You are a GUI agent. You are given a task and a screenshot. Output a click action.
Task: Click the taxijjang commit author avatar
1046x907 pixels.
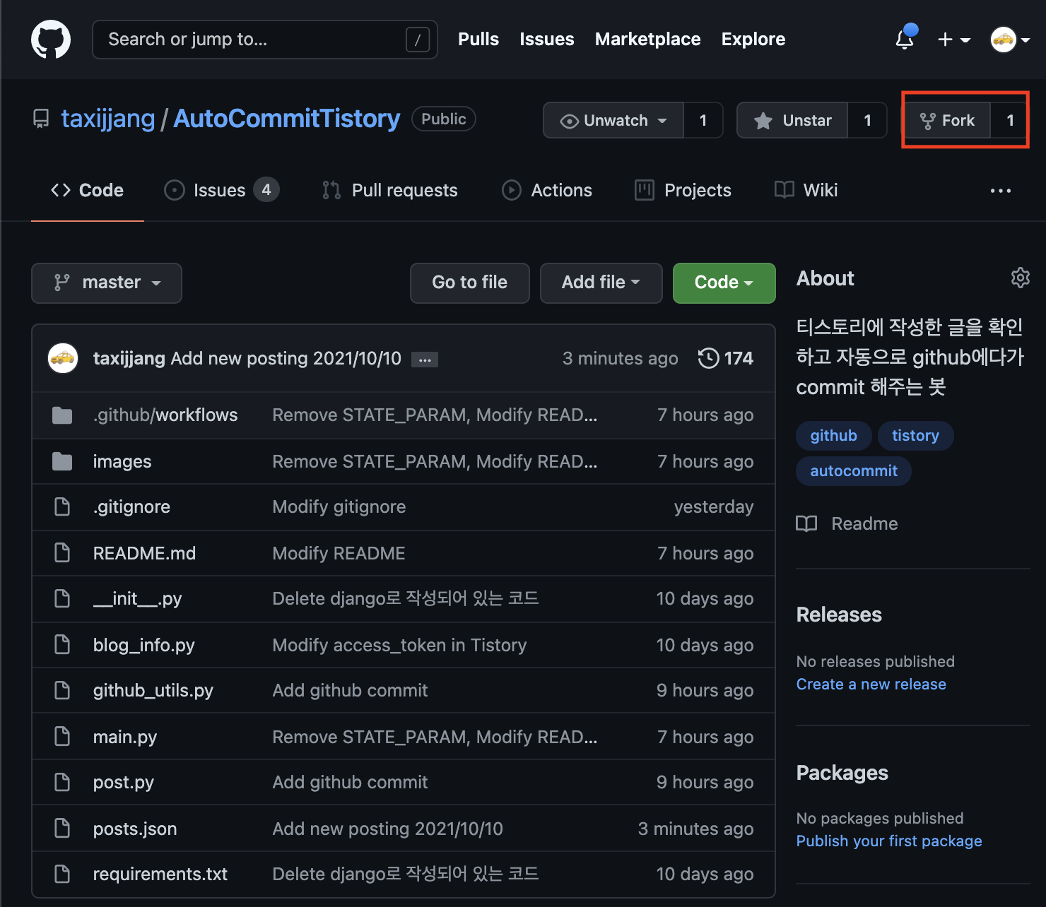(x=63, y=358)
